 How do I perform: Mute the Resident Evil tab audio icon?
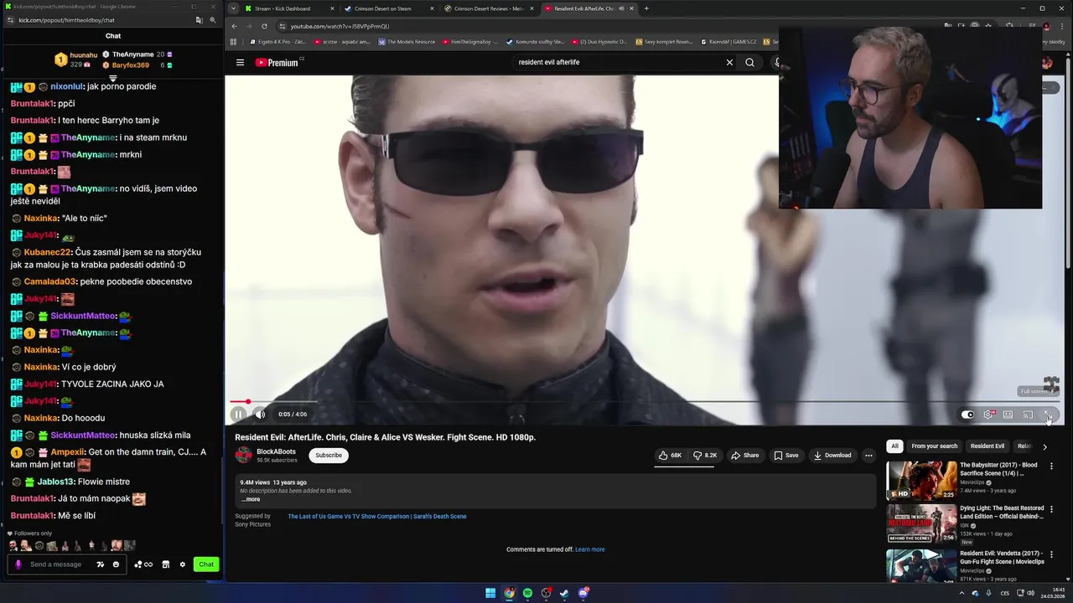pyautogui.click(x=620, y=8)
